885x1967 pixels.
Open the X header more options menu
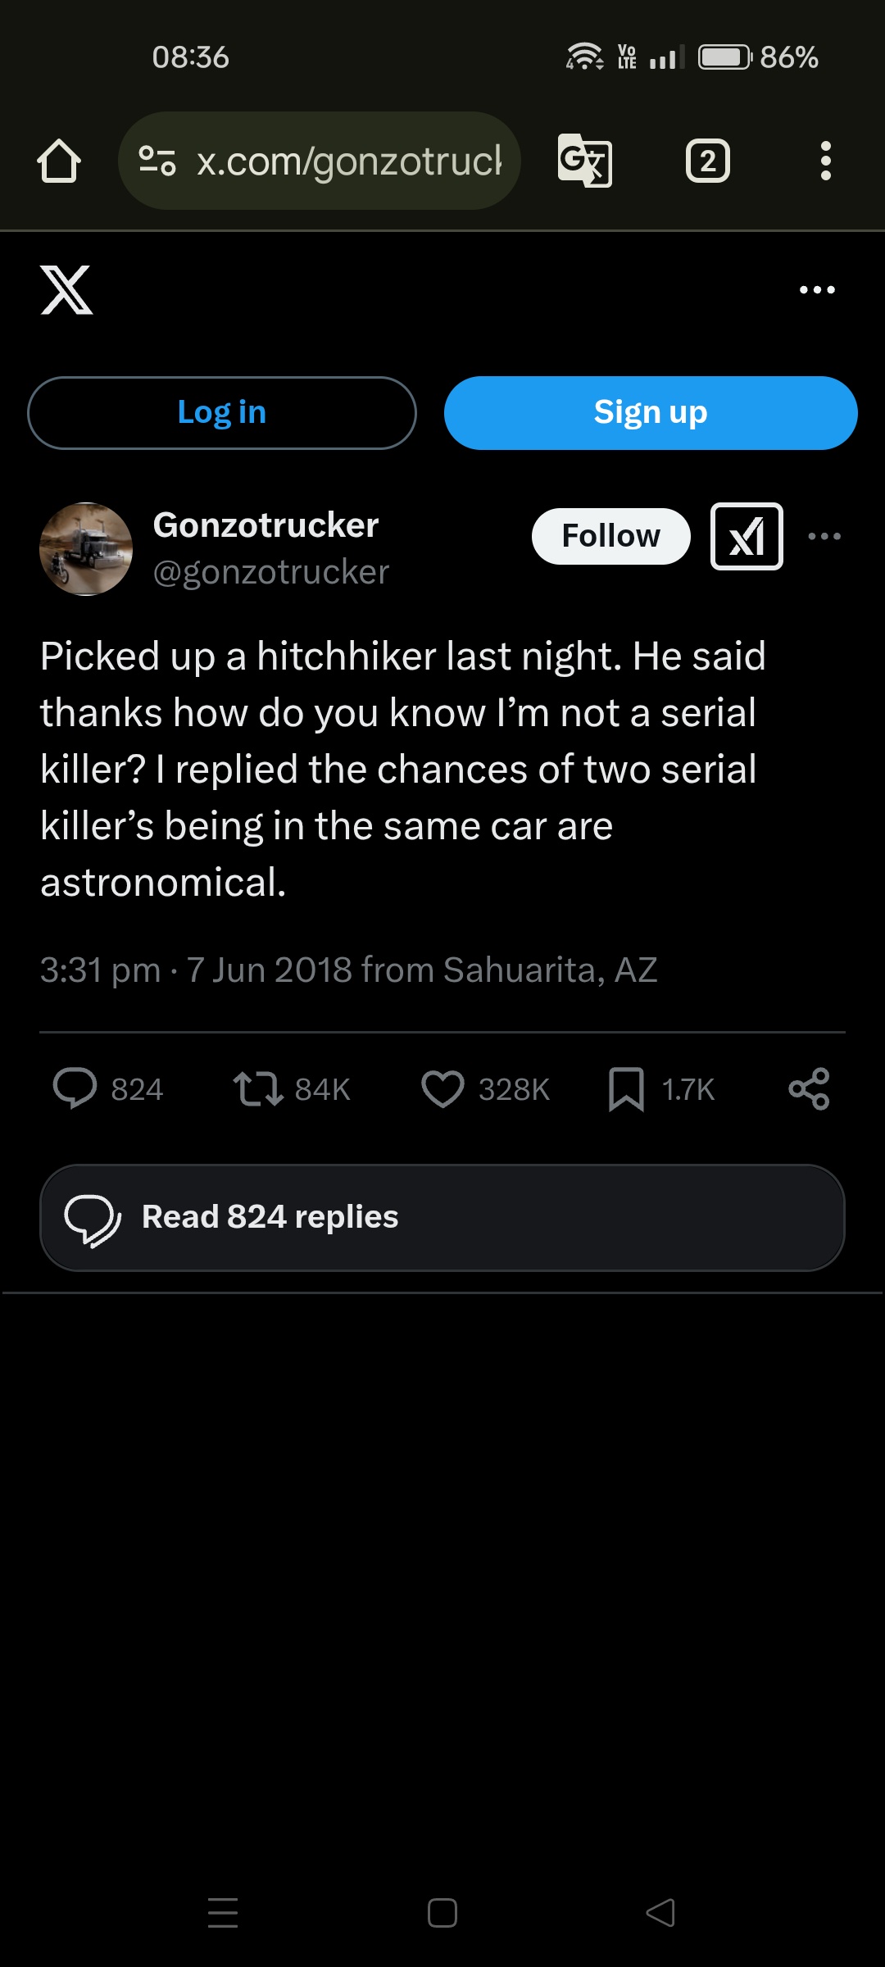point(817,289)
